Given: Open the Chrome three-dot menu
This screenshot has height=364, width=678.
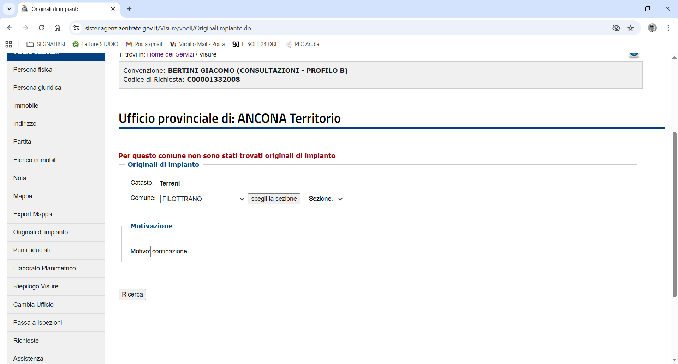Looking at the screenshot, I should 668,28.
